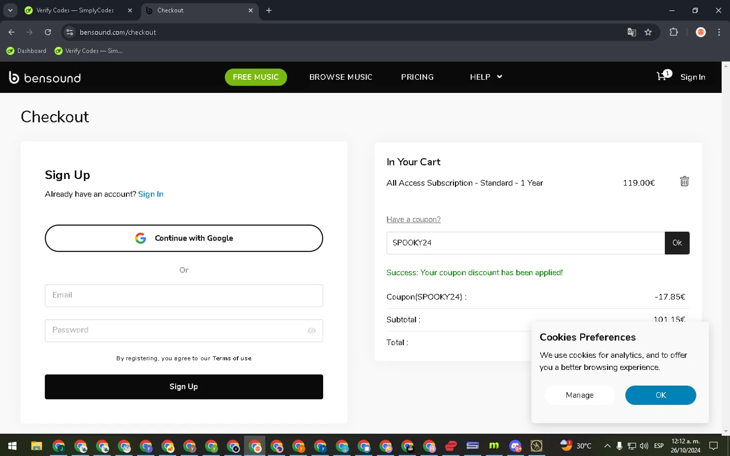Click the 'Have a coupon?' link

click(413, 219)
